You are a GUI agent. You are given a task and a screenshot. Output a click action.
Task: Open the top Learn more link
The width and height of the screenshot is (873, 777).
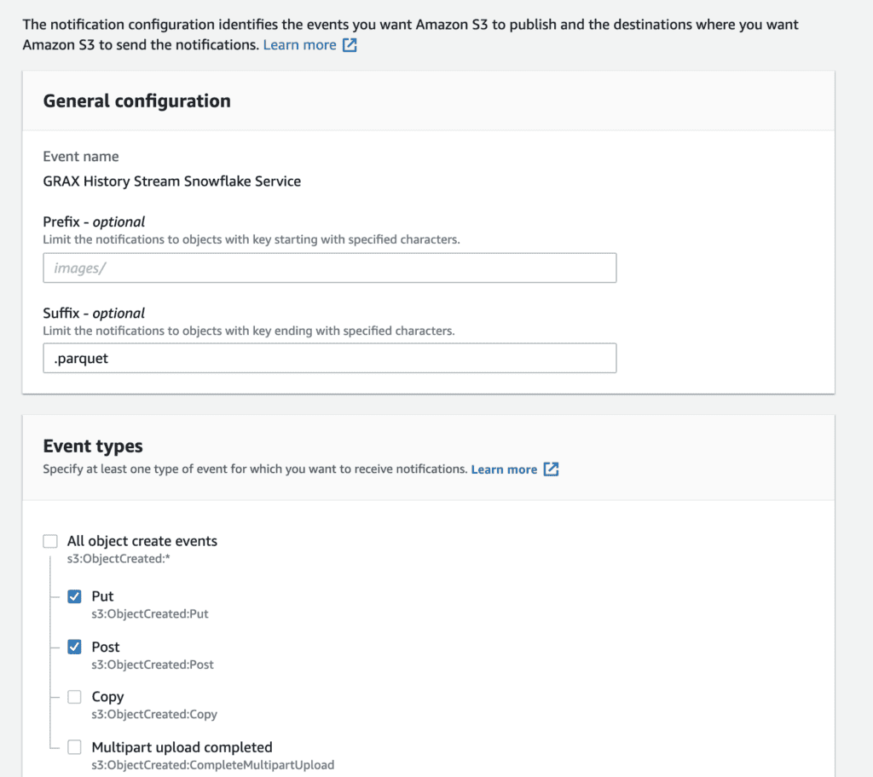coord(299,45)
